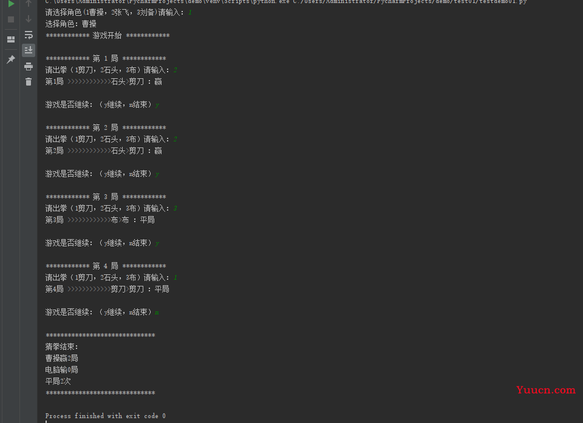The width and height of the screenshot is (583, 423).
Task: Click 'Process finished with exit code 0' line
Action: (106, 416)
